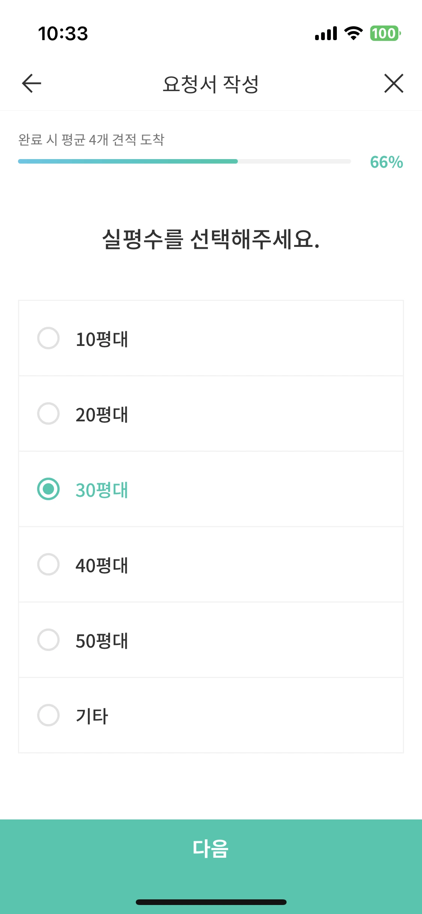Select the 20평대 radio button
This screenshot has width=422, height=914.
pos(48,414)
